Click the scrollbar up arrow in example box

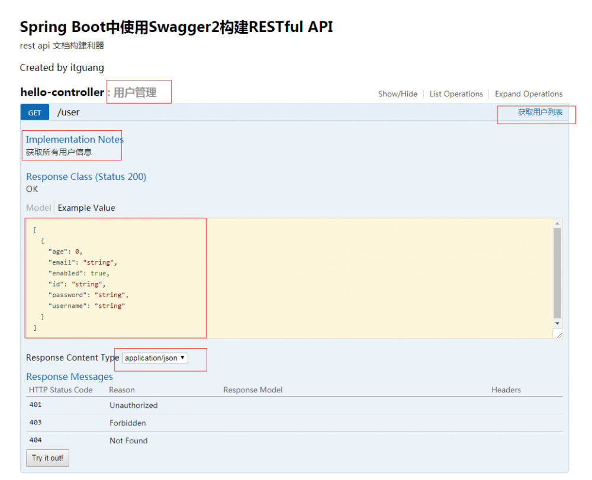coord(557,224)
